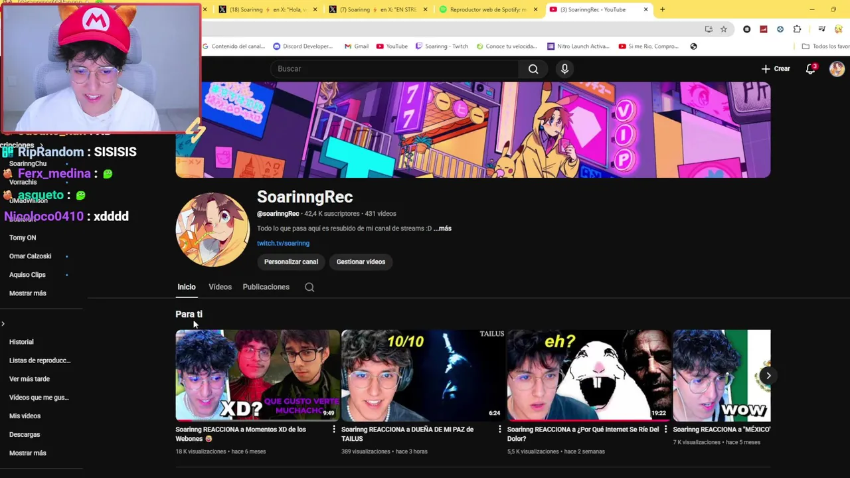The height and width of the screenshot is (478, 850).
Task: Open Descargas in the sidebar
Action: pos(25,435)
